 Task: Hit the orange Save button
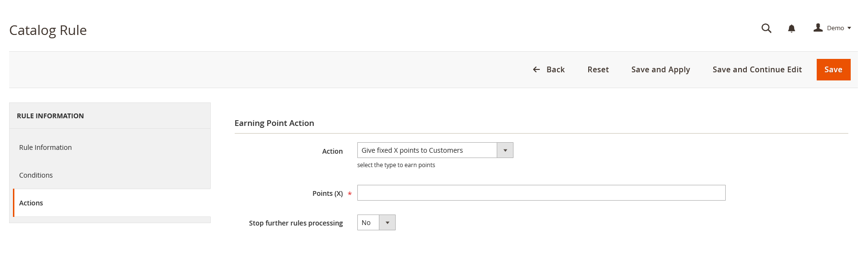point(833,69)
